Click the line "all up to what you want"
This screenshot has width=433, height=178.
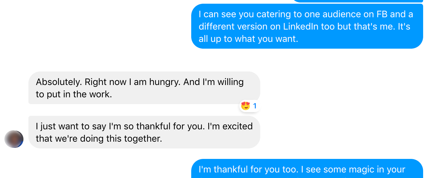coord(248,39)
